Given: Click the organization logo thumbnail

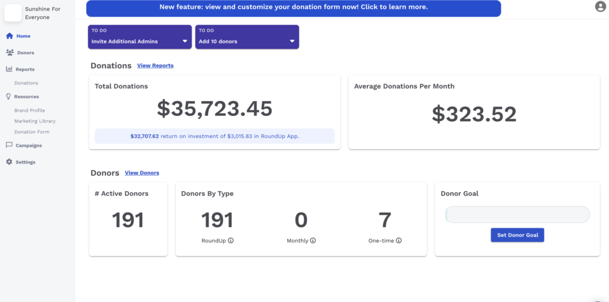Looking at the screenshot, I should [x=13, y=13].
